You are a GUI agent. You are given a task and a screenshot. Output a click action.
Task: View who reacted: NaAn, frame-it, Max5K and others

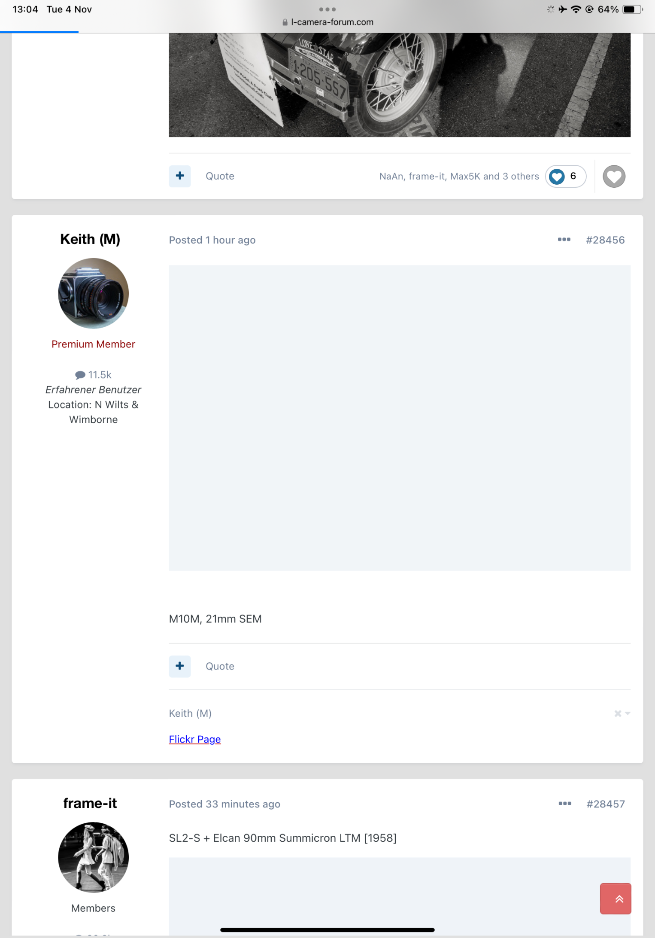tap(459, 177)
